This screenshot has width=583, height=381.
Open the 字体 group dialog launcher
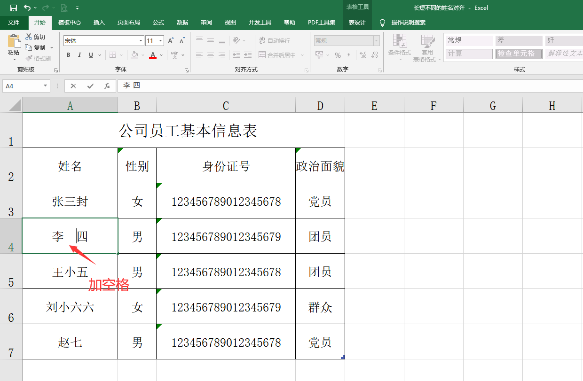[187, 70]
